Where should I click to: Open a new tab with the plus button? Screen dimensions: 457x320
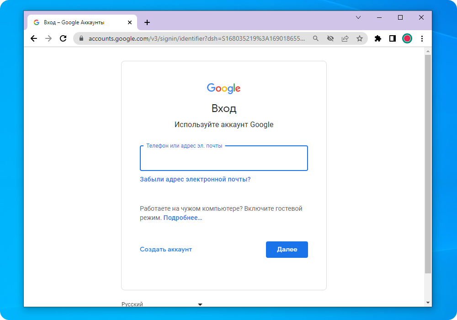147,22
